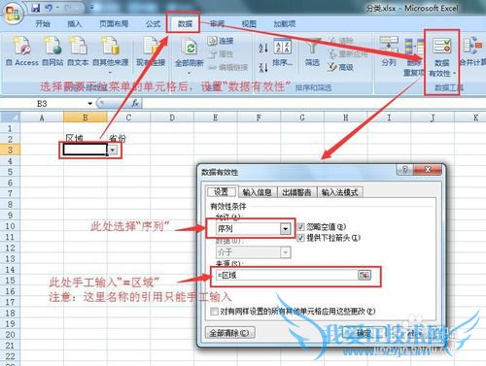Sort descending Z to A

[263, 67]
